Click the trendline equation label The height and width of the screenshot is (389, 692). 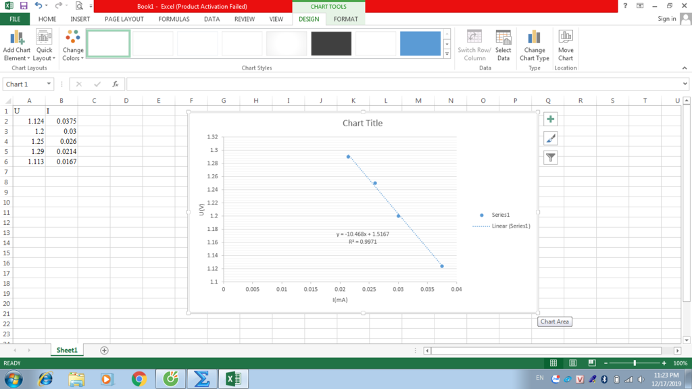pos(363,238)
